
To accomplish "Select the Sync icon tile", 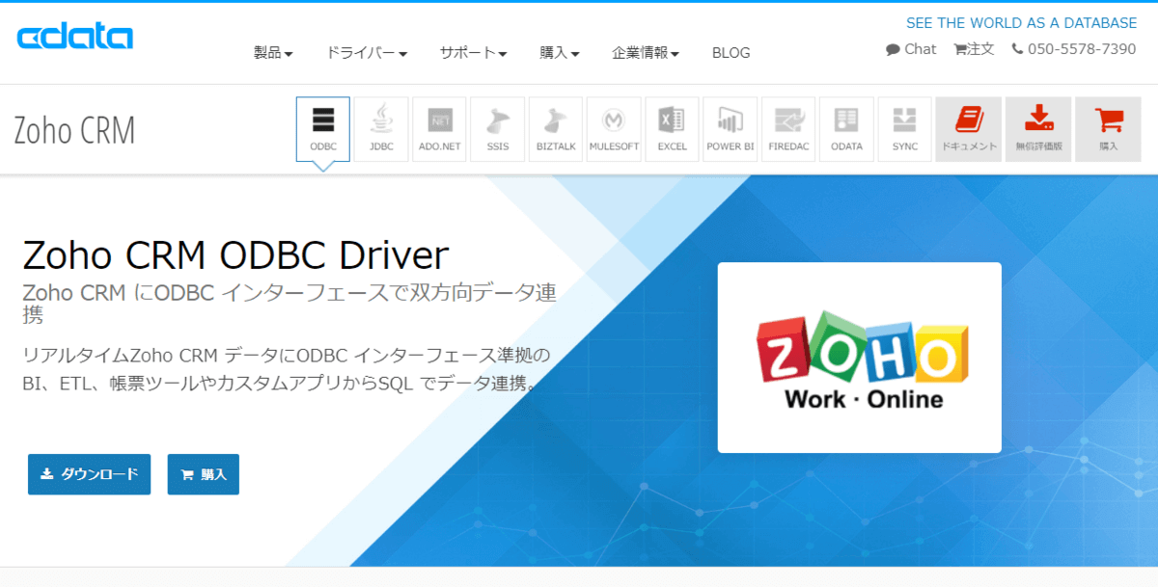I will tap(905, 129).
